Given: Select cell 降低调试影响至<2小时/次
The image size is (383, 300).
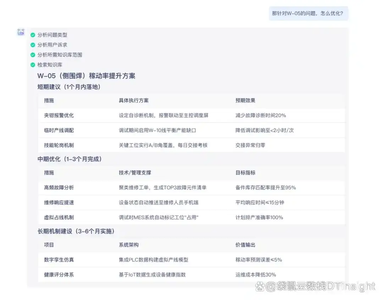Looking at the screenshot, I should [265, 130].
